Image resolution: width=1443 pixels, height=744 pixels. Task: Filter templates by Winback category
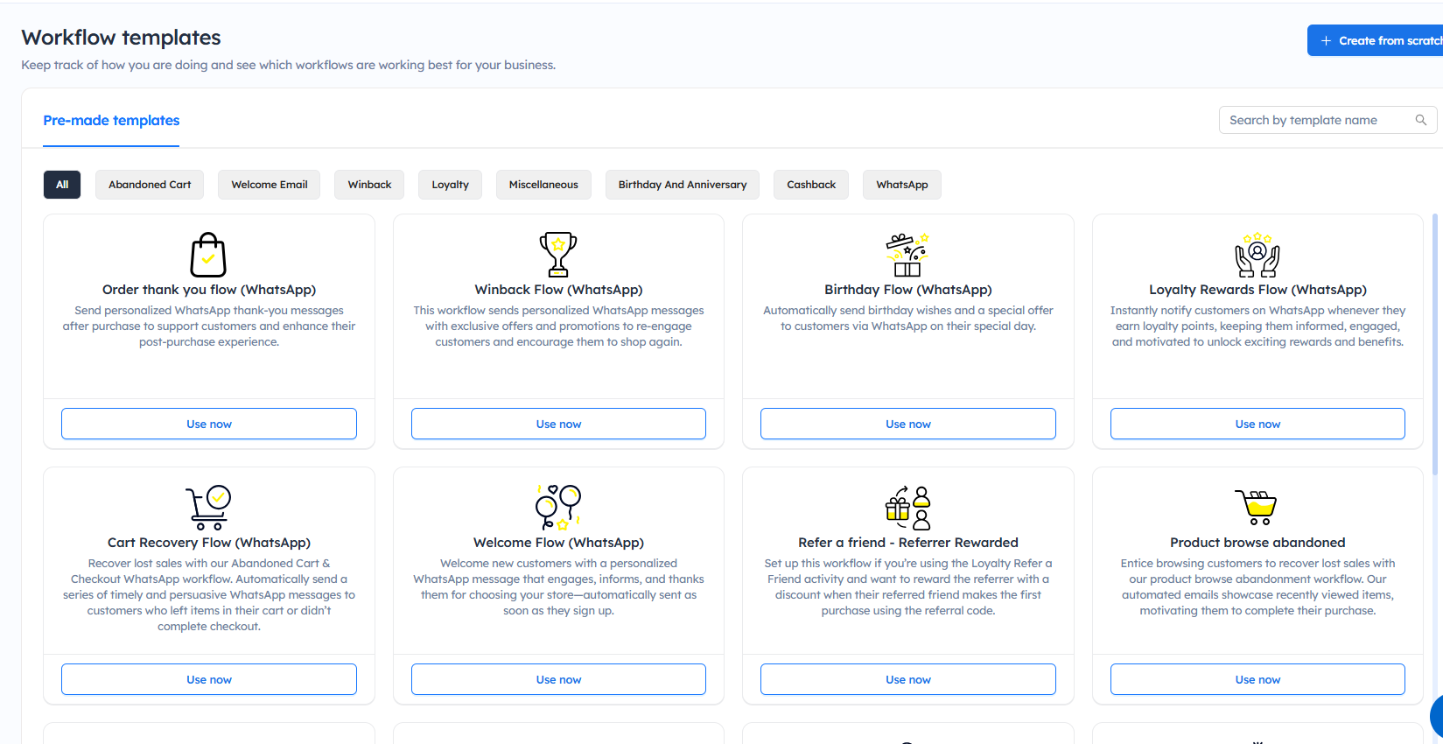pos(369,185)
